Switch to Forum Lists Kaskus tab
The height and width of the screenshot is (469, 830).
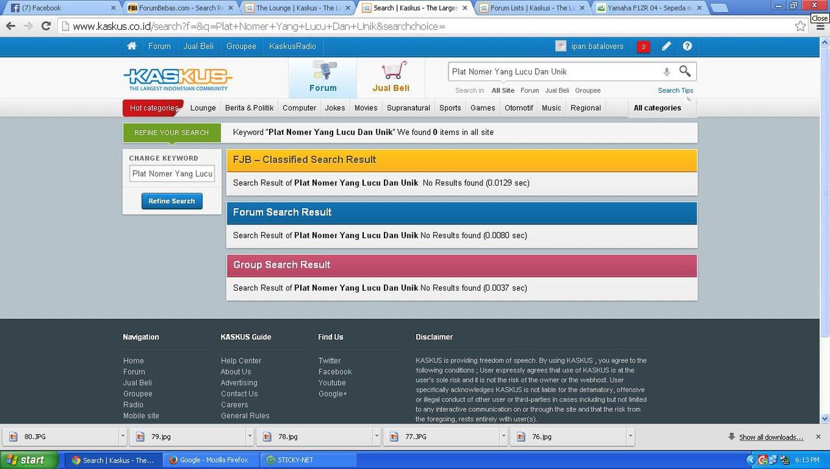click(531, 8)
